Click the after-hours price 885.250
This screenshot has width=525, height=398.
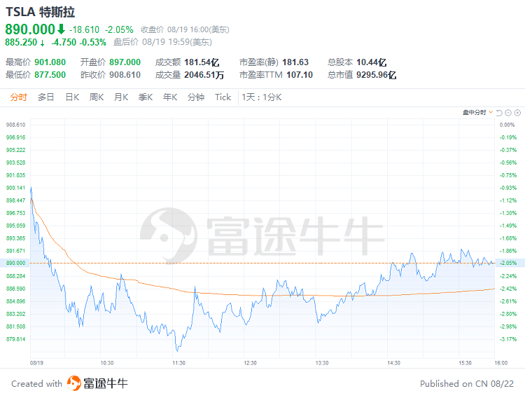(x=21, y=42)
